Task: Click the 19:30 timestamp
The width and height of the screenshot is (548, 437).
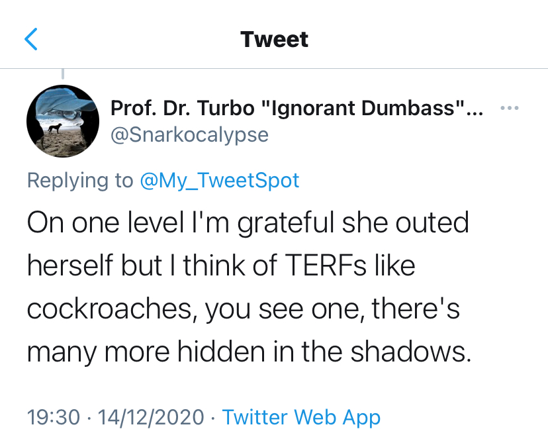Action: [54, 417]
